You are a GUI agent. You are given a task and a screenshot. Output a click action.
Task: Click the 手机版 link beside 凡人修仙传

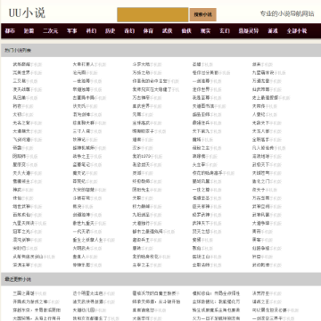coord(280,148)
